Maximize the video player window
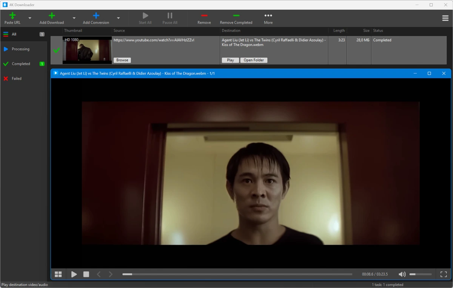Image resolution: width=453 pixels, height=288 pixels. [429, 73]
